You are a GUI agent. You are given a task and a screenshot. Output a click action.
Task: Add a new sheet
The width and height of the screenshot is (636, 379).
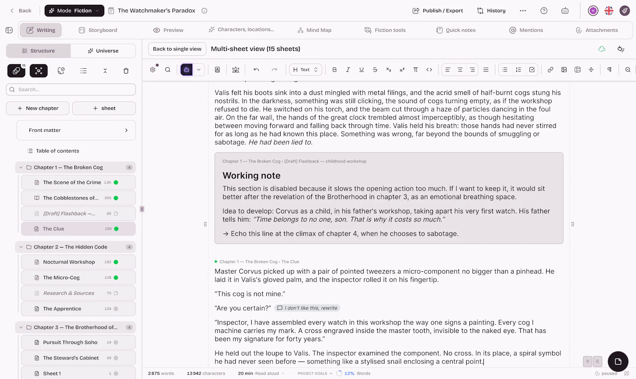pyautogui.click(x=104, y=108)
